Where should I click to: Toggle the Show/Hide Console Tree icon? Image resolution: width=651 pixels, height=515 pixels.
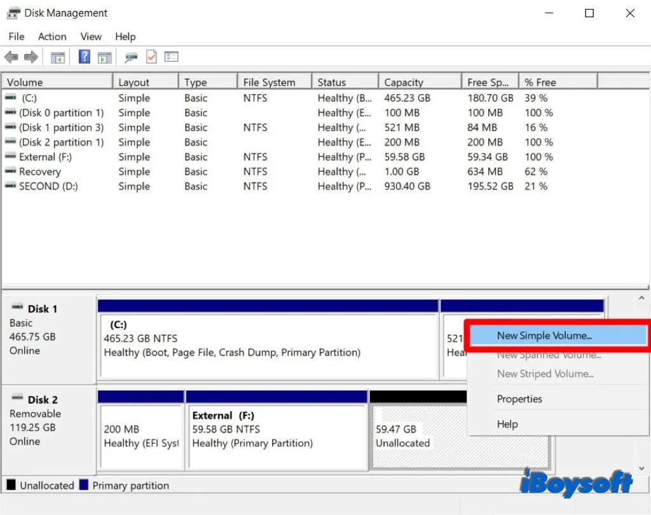coord(58,57)
